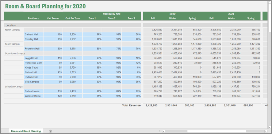
Task: Select the 'Elmsley Hall' cell
Action: pos(34,39)
